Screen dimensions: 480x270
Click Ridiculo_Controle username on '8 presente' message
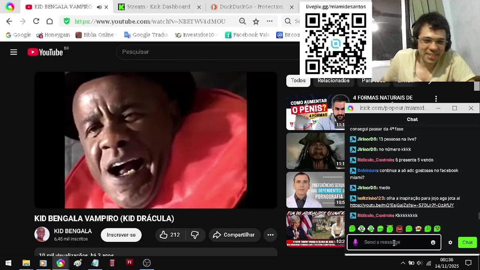point(375,160)
